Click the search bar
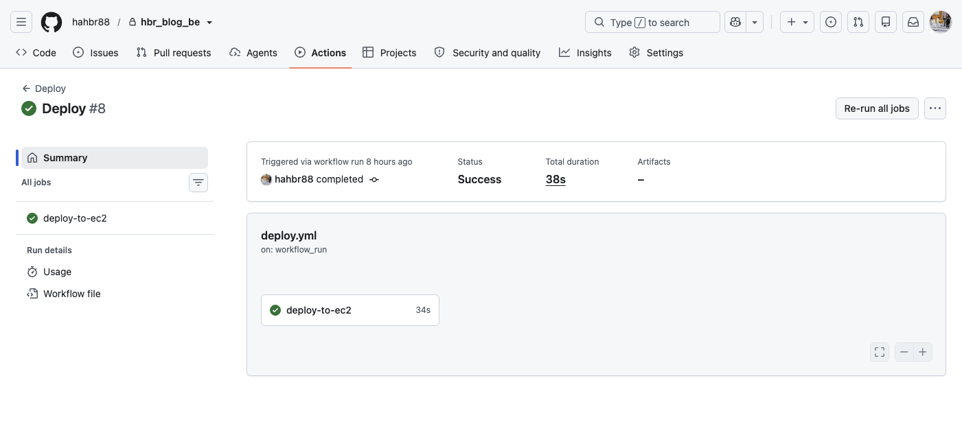This screenshot has width=962, height=444. coord(652,22)
